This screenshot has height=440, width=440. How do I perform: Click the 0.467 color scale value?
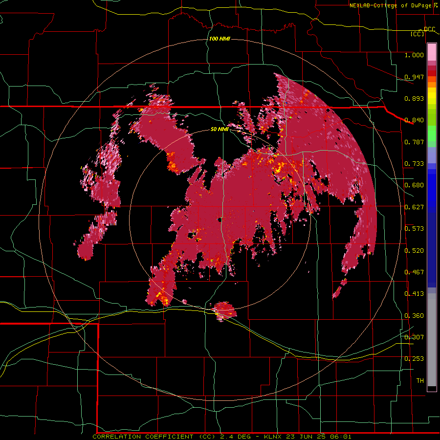coord(414,272)
